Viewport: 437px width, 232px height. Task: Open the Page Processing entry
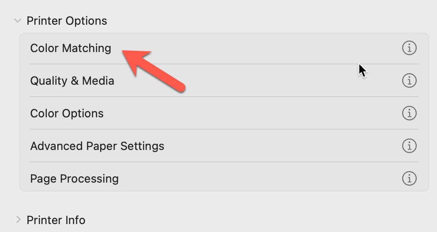click(74, 179)
